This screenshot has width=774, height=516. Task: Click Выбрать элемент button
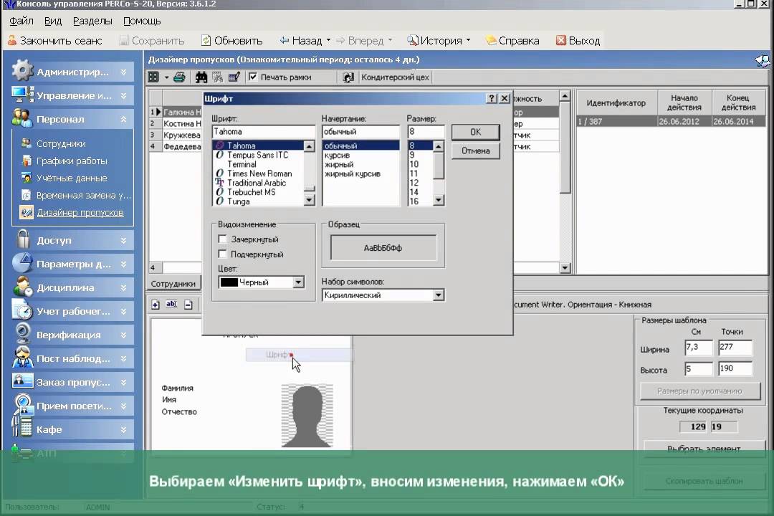(704, 449)
